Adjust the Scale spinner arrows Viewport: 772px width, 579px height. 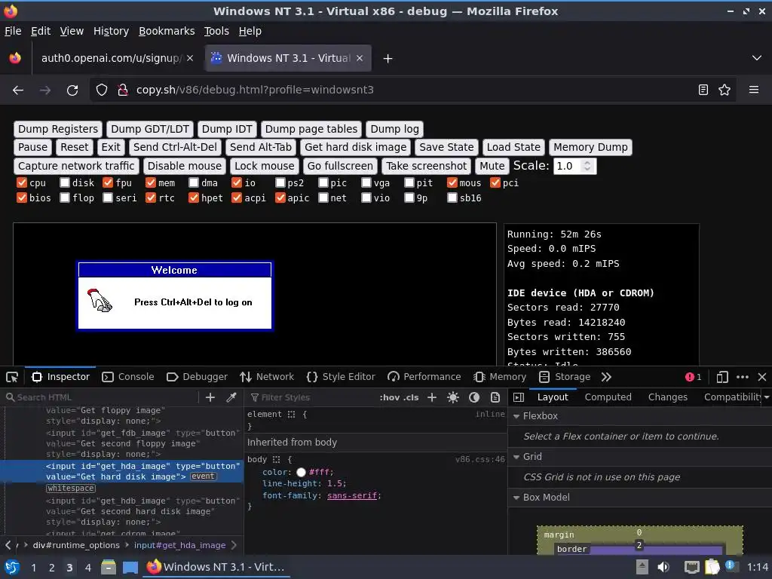click(x=587, y=166)
